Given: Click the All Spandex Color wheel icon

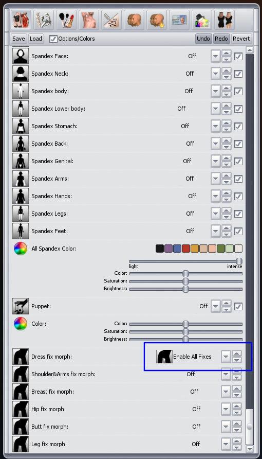Looking at the screenshot, I should [21, 249].
